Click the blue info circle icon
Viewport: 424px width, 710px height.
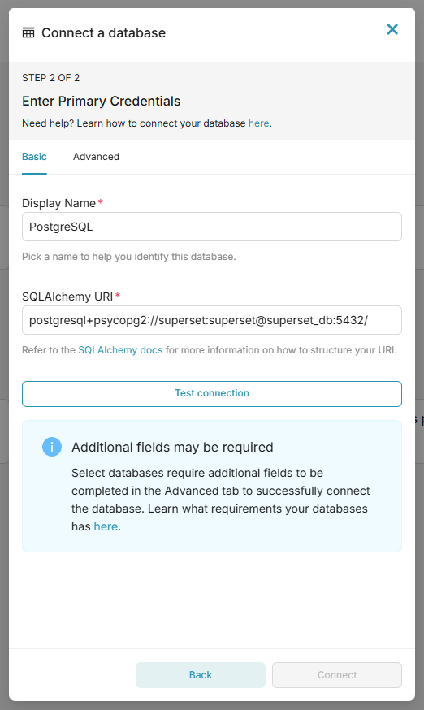click(x=52, y=447)
